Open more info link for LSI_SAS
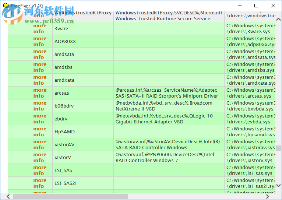The width and height of the screenshot is (282, 200). coord(40,170)
